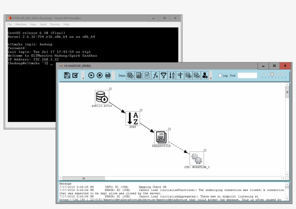
Task: Click the 'Message' panel header text
Action: [65, 184]
